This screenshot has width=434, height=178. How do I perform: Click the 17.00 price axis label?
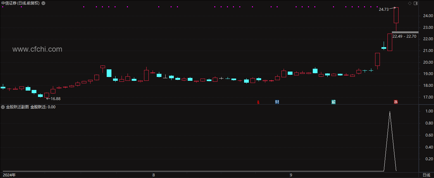tap(428, 97)
